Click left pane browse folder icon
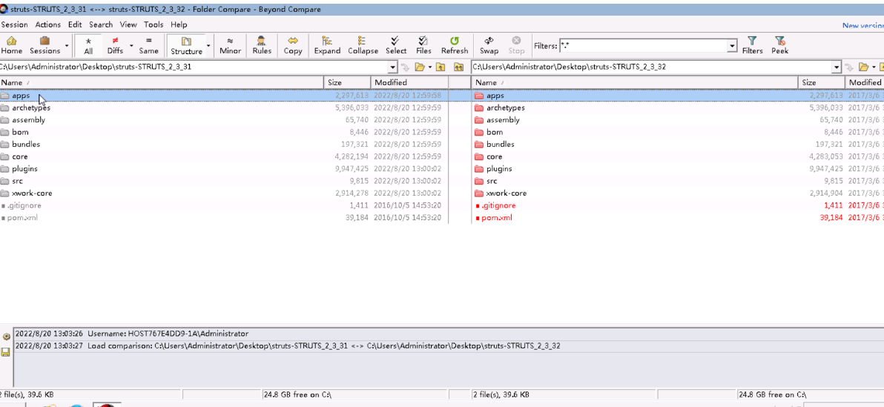This screenshot has height=407, width=884. tap(419, 67)
